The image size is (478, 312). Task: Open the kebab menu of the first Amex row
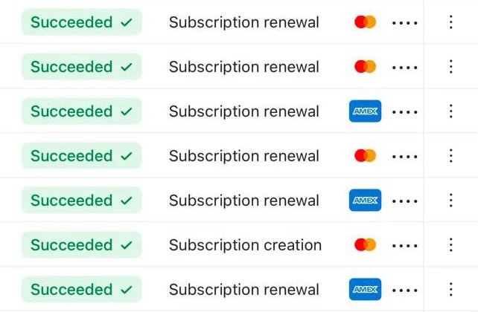tap(450, 111)
